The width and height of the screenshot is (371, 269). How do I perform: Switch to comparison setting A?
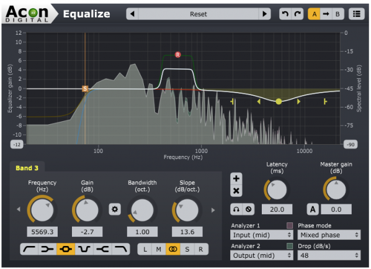(x=314, y=14)
